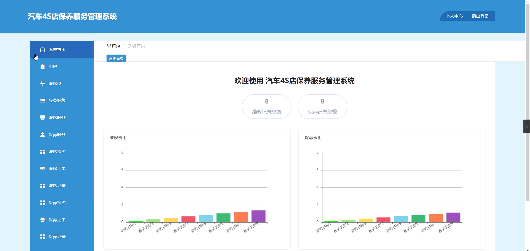This screenshot has height=251, width=530.
Task: Click the grid icon beside 维修预约
Action: coord(43,152)
